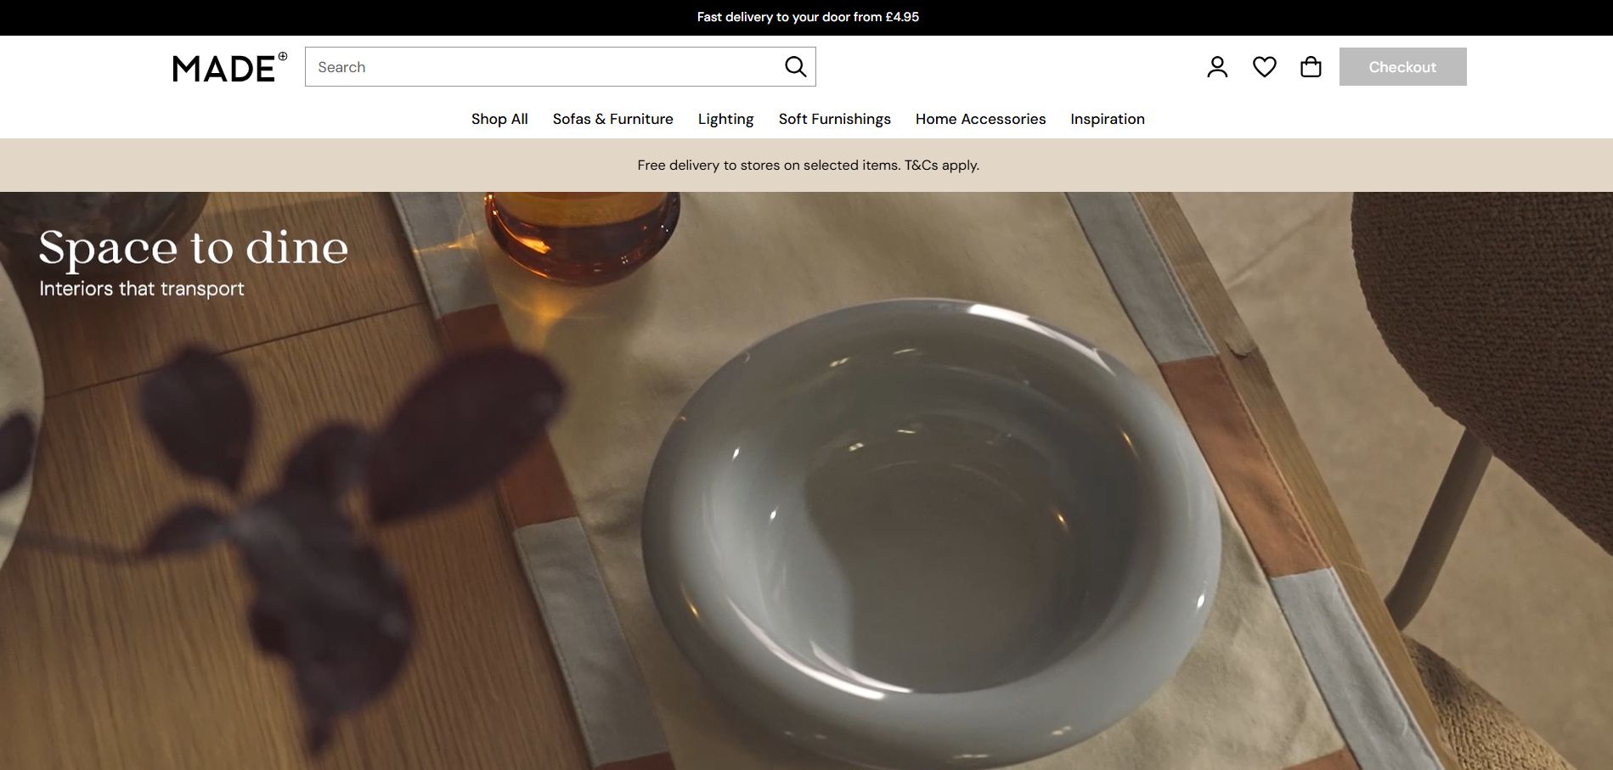This screenshot has height=770, width=1613.
Task: Click the Interiors that transport tagline
Action: (x=141, y=288)
